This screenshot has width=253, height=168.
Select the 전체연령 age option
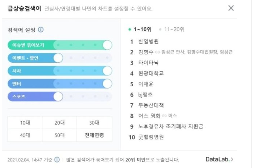tap(94, 135)
